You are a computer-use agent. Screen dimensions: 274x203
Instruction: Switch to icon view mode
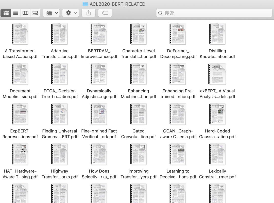(6, 13)
